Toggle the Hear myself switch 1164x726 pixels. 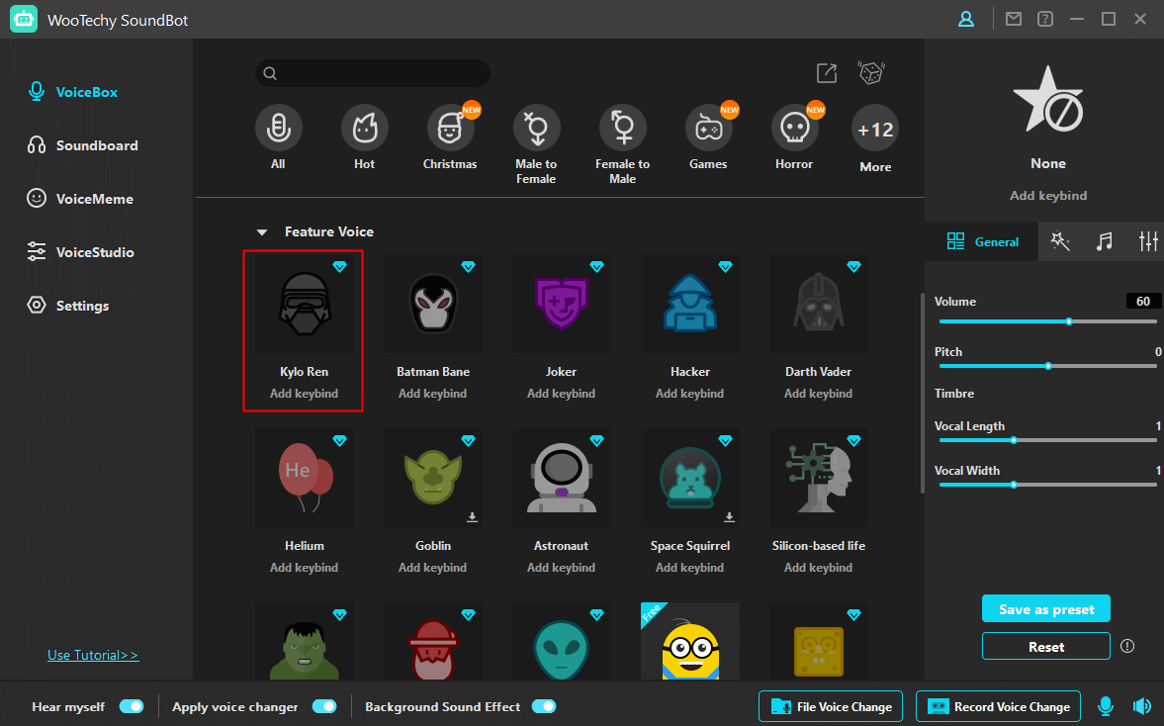click(131, 706)
